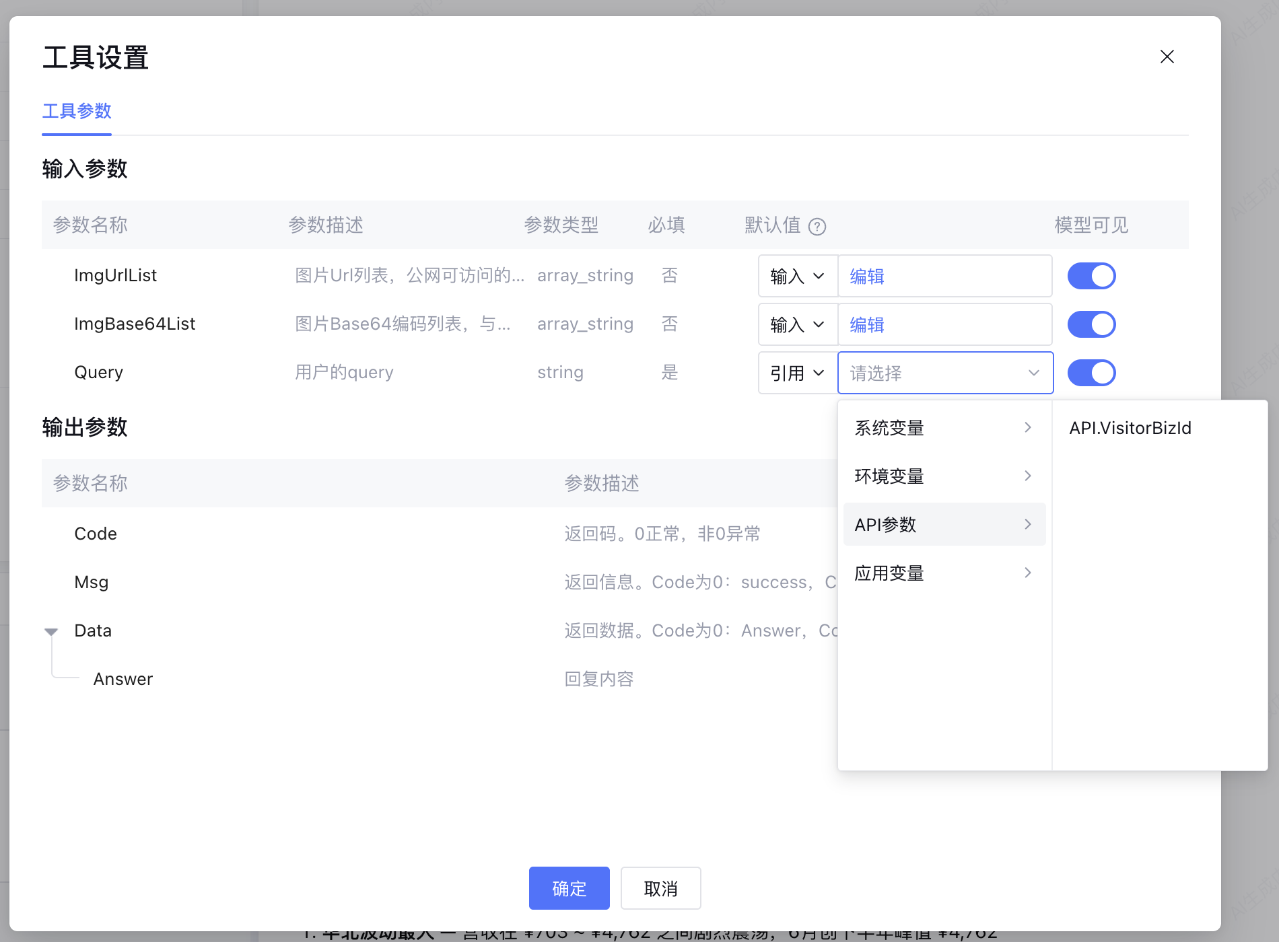The height and width of the screenshot is (942, 1279).
Task: Click the Code output parameter
Action: coord(96,534)
